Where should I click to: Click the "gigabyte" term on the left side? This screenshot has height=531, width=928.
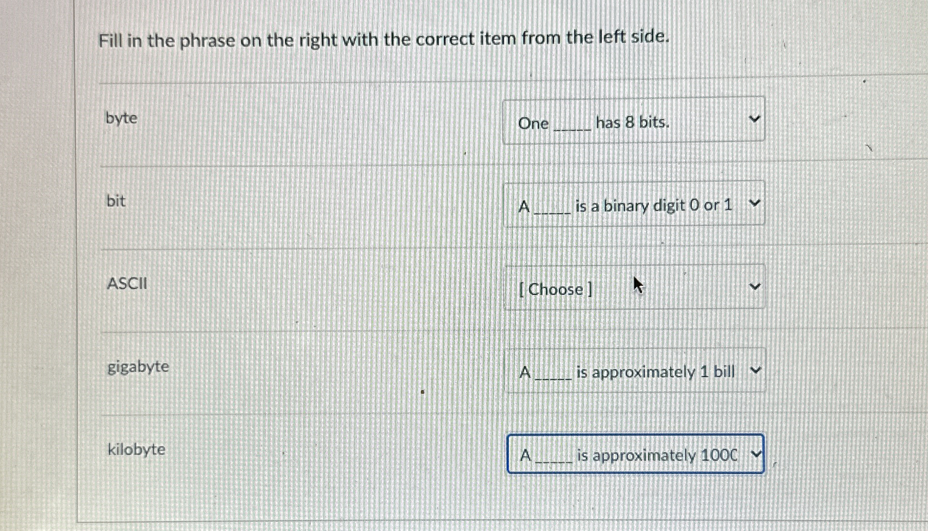coord(137,367)
